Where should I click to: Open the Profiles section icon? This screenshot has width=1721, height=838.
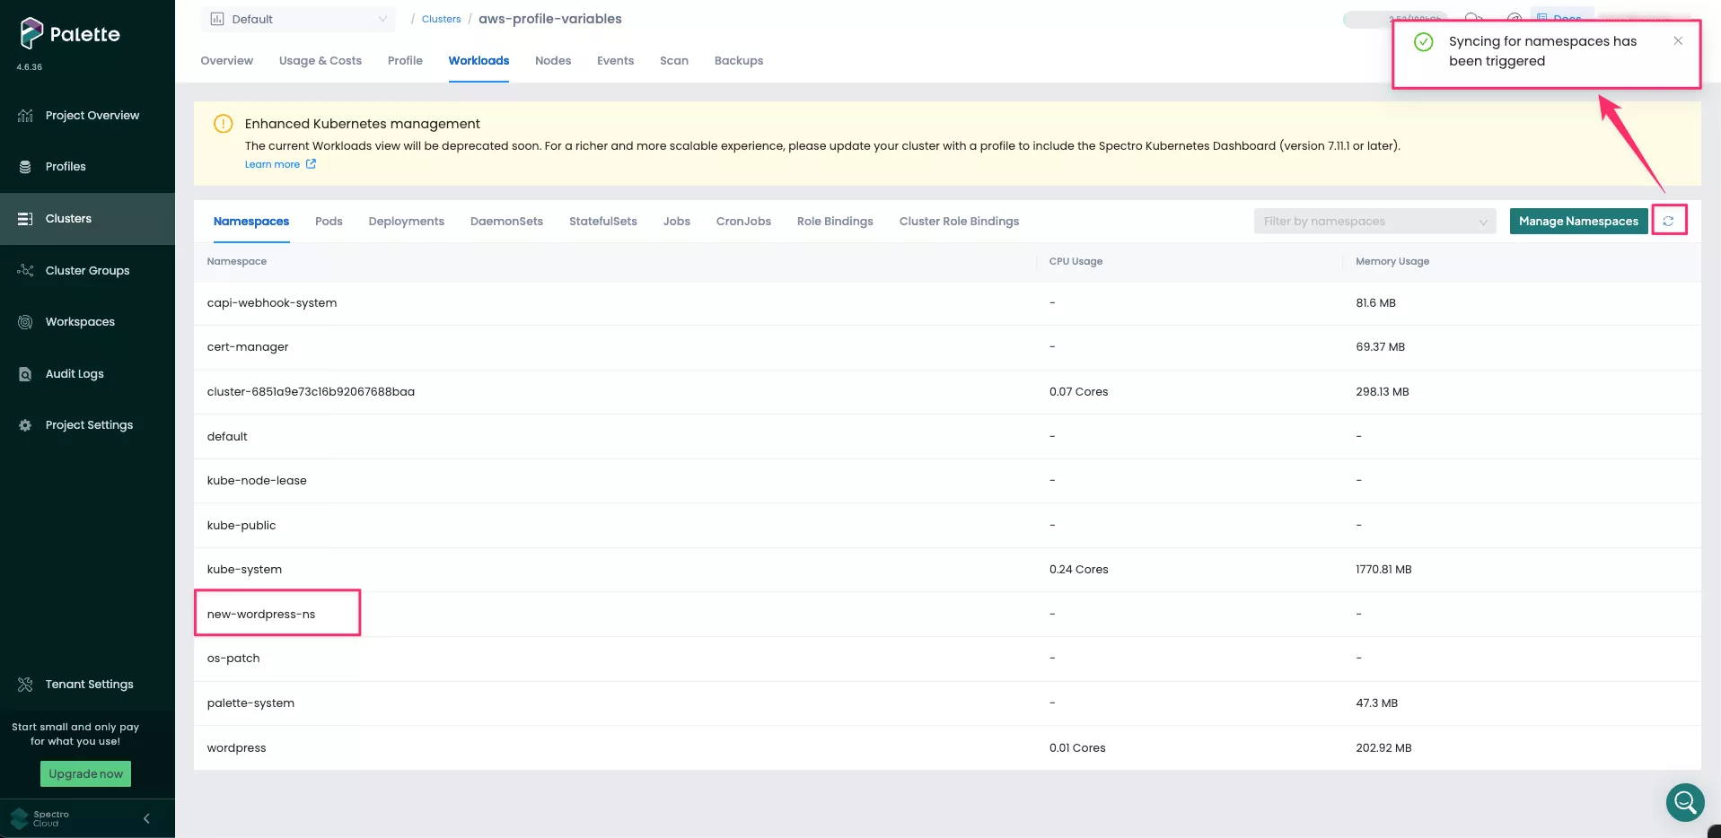point(24,166)
